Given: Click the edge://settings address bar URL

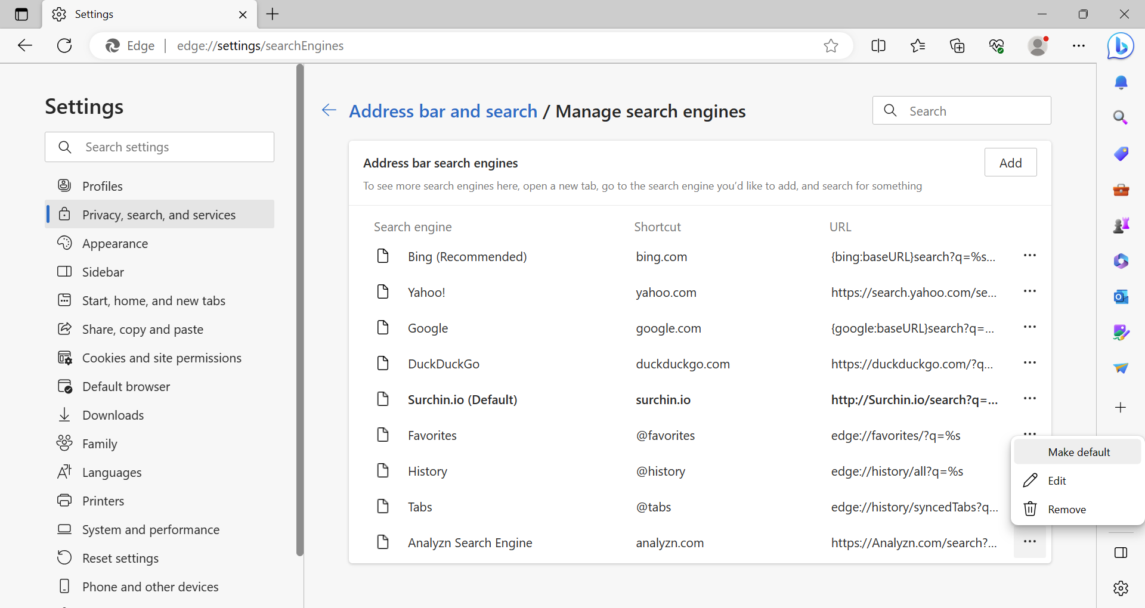Looking at the screenshot, I should [x=260, y=46].
